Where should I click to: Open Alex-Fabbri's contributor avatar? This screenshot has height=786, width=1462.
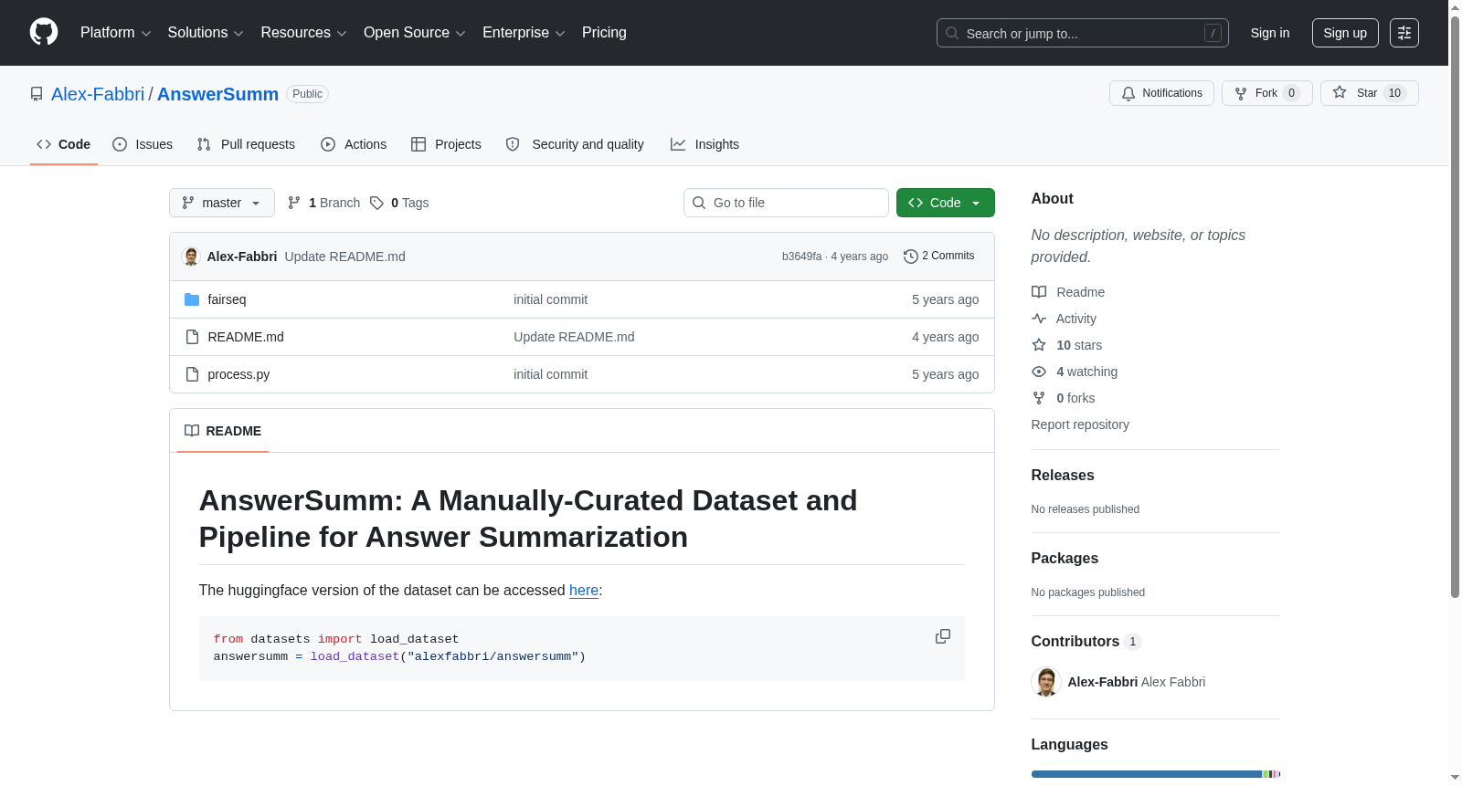click(x=1046, y=682)
